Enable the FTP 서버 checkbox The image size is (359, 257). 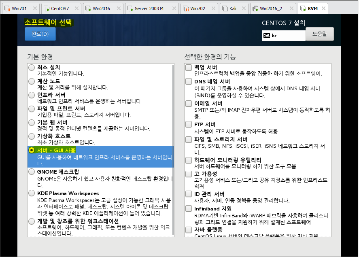pyautogui.click(x=189, y=124)
